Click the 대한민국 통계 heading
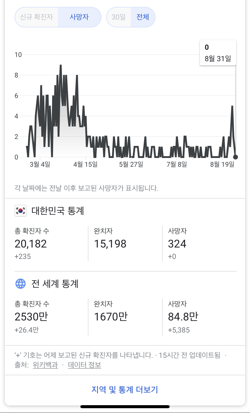This screenshot has width=250, height=413. [58, 211]
